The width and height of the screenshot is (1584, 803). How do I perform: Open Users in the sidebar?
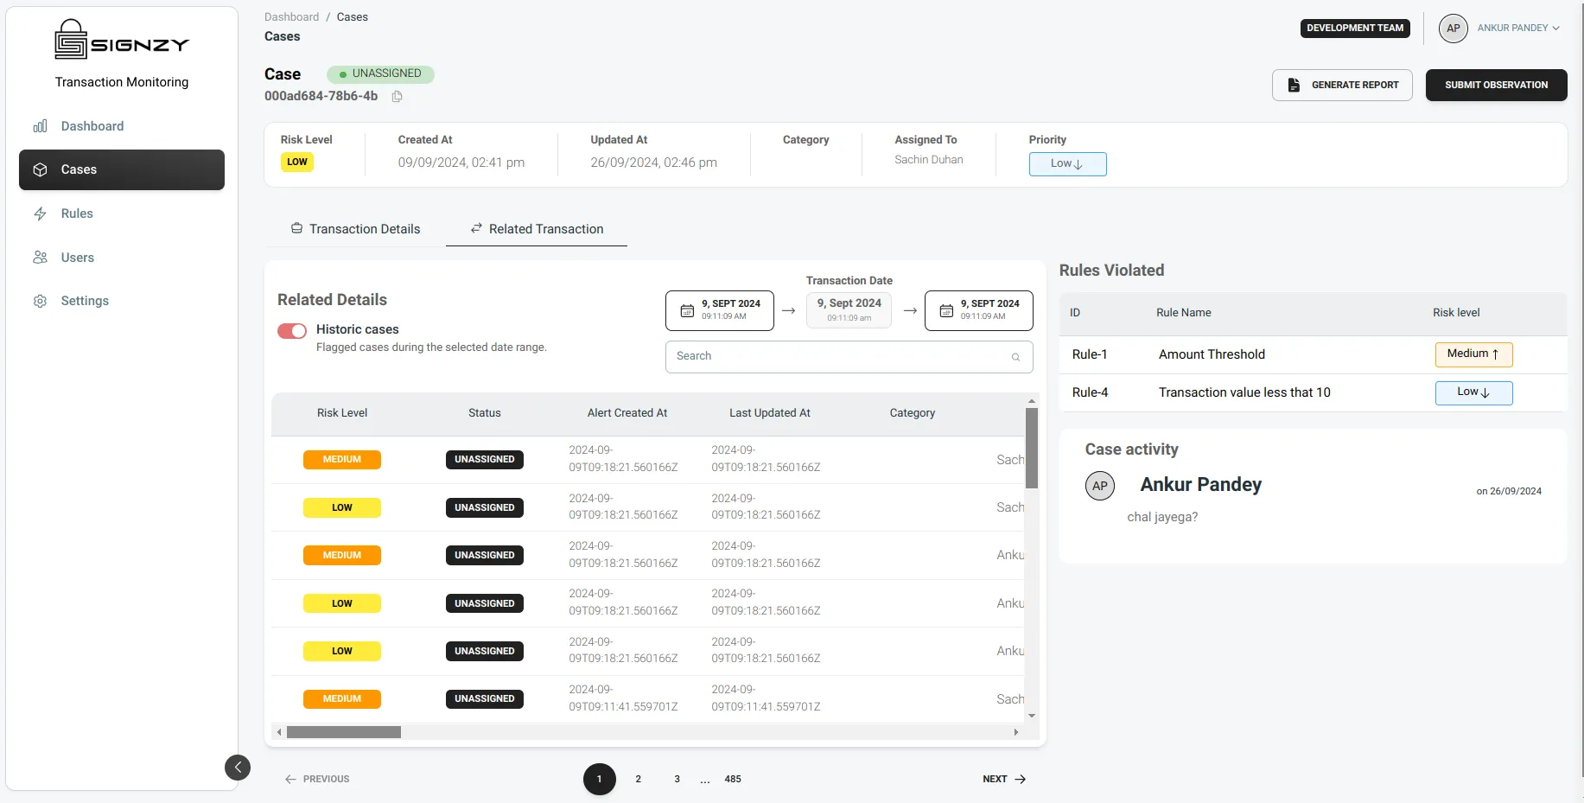pyautogui.click(x=122, y=258)
